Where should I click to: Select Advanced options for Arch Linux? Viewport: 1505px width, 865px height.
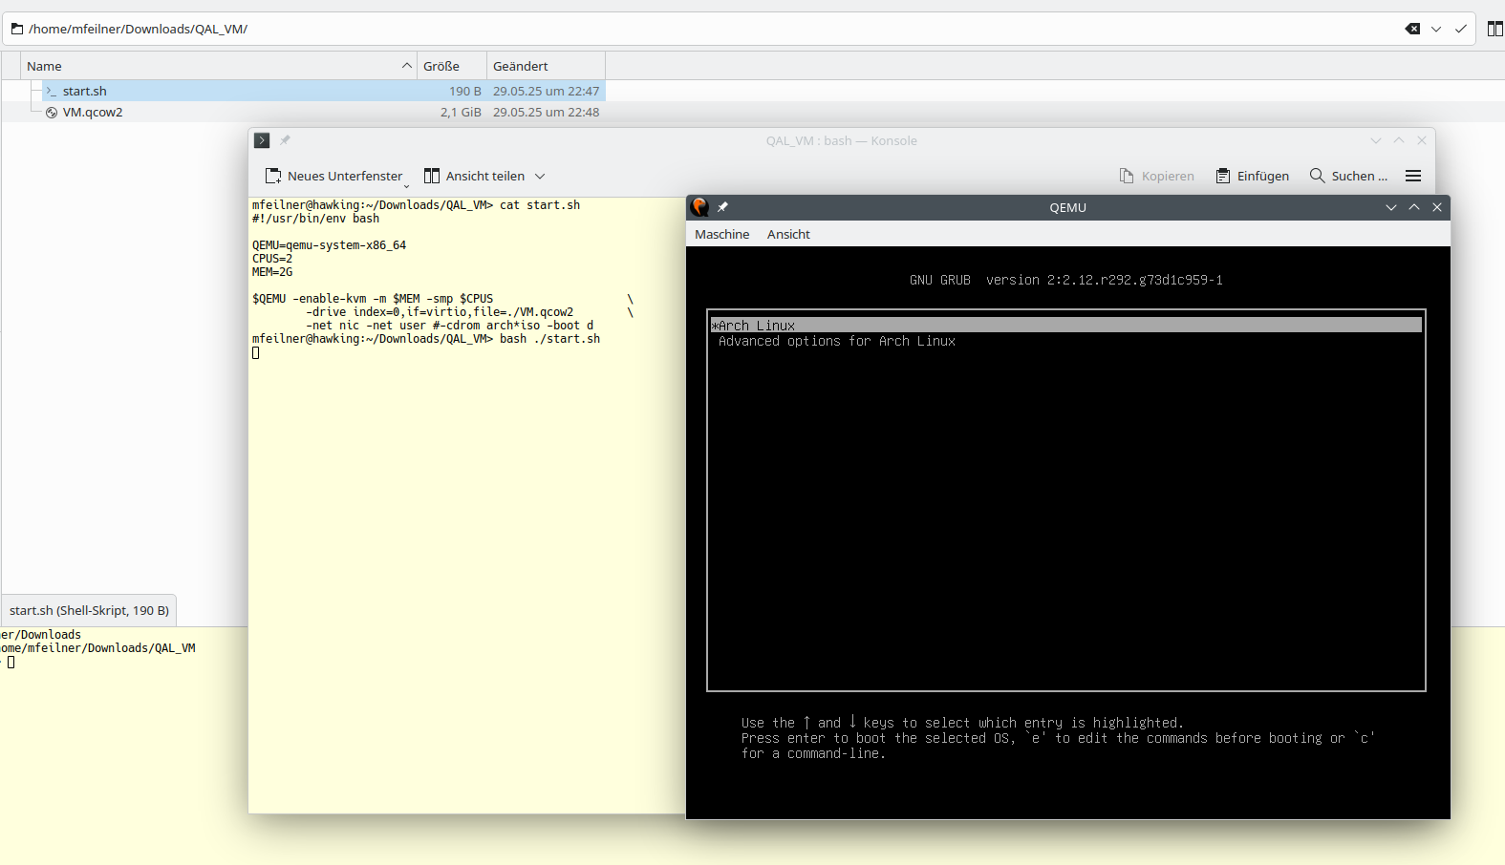pos(837,341)
